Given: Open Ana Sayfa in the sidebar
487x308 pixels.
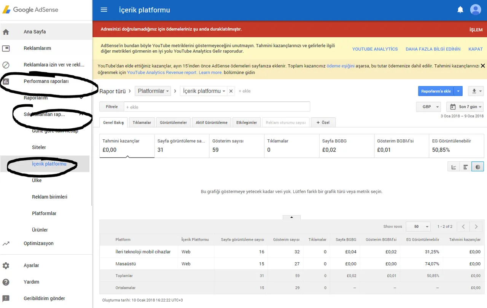Looking at the screenshot, I should click(35, 32).
